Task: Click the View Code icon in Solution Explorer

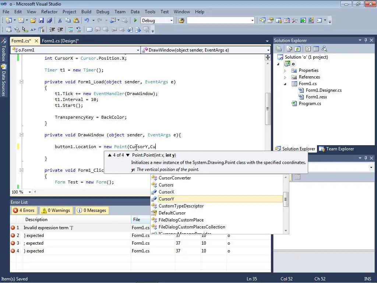Action: [308, 49]
